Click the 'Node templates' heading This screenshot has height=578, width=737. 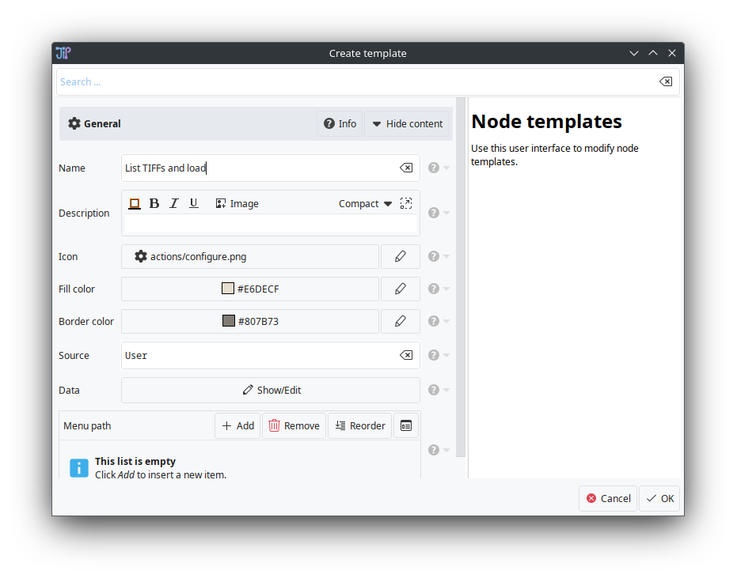click(547, 122)
